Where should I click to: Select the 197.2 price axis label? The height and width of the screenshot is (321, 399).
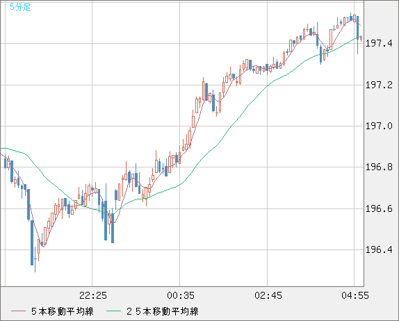click(x=379, y=85)
